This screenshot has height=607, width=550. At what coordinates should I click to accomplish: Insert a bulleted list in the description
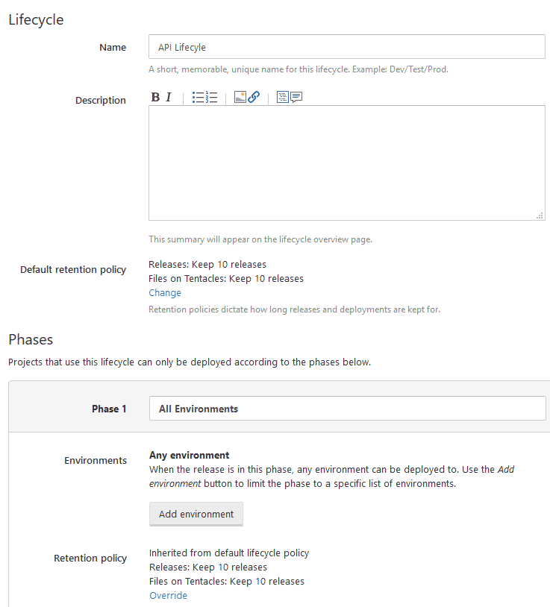pyautogui.click(x=197, y=97)
